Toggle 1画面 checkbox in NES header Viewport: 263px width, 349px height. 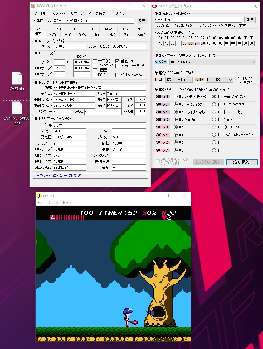pos(95,70)
